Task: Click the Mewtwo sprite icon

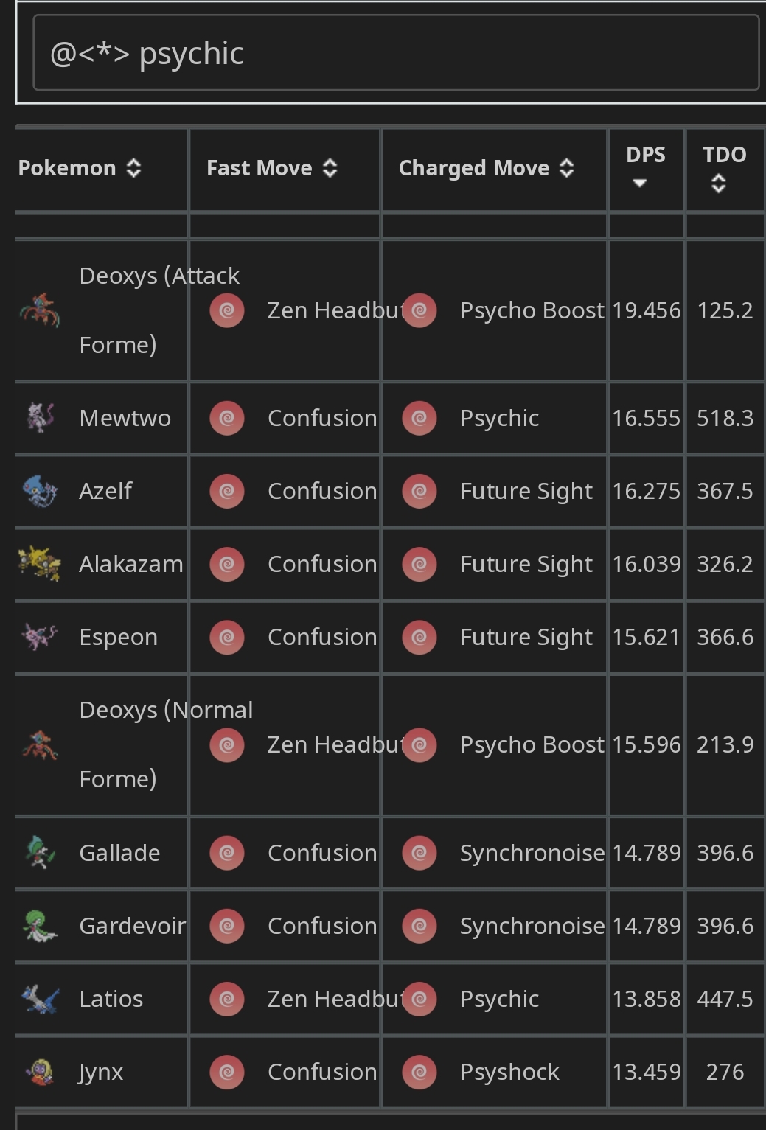Action: pos(39,418)
